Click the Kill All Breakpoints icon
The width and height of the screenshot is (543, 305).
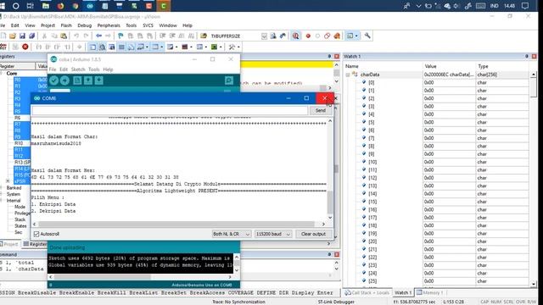click(x=337, y=36)
